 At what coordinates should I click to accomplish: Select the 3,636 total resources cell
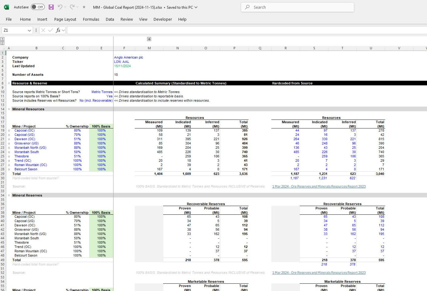point(243,174)
